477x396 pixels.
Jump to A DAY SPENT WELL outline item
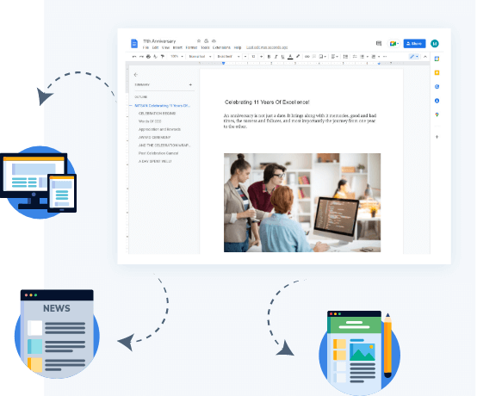pyautogui.click(x=155, y=161)
